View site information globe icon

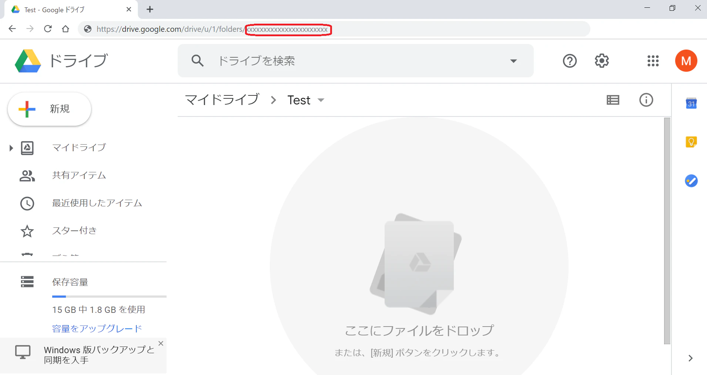tap(88, 29)
